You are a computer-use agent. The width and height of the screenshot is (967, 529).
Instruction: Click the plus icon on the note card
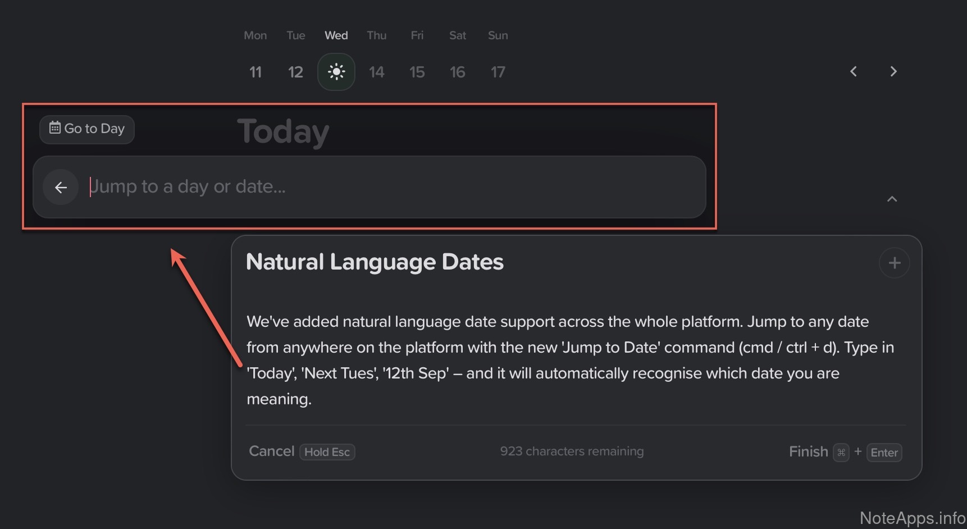(894, 263)
